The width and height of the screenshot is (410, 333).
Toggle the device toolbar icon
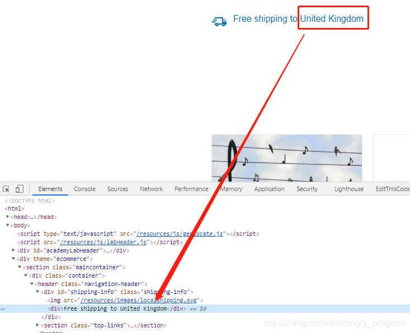20,189
